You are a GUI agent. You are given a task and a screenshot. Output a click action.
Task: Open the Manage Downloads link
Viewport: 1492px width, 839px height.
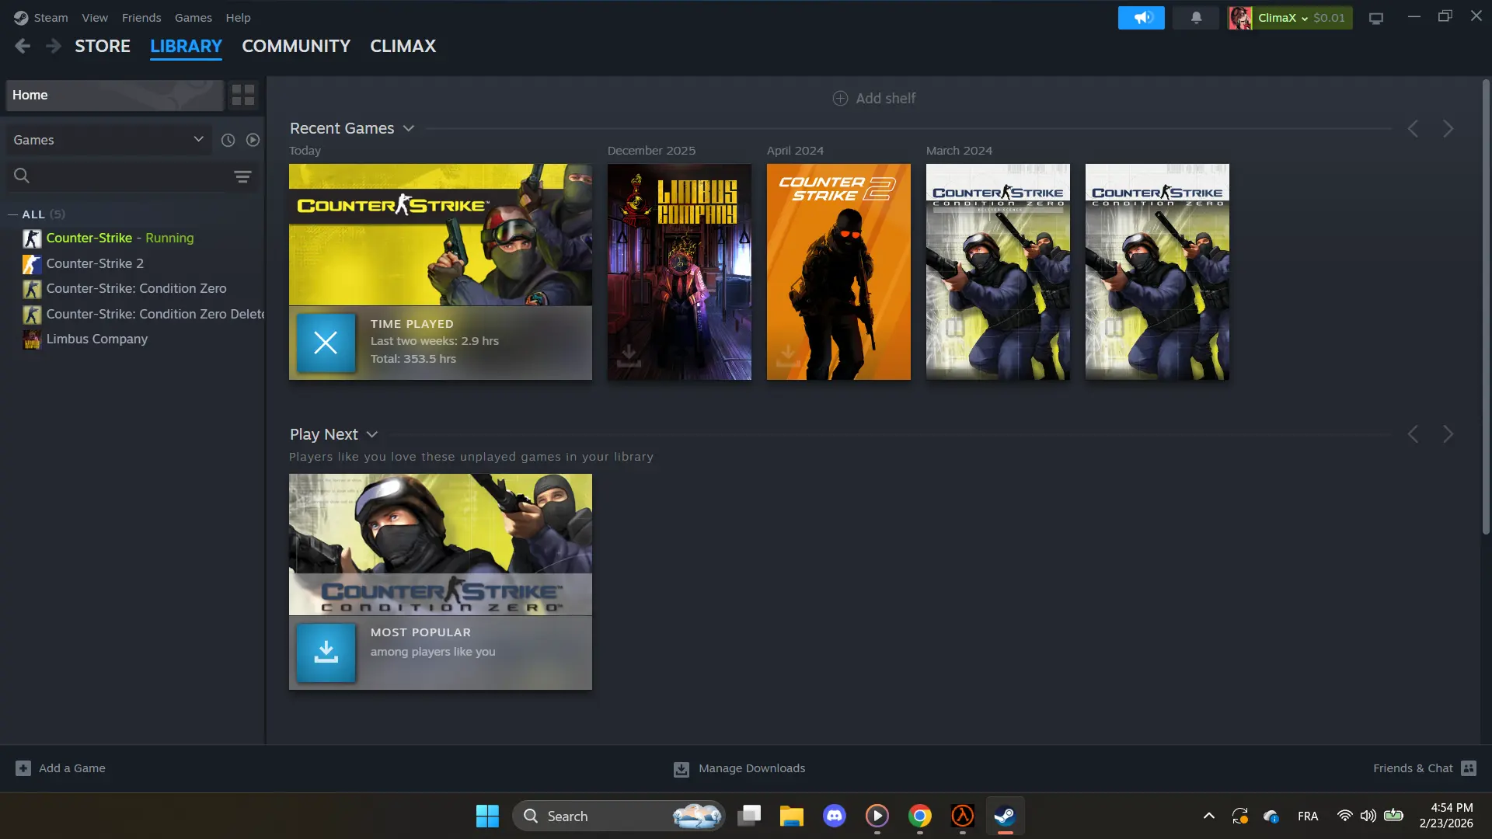click(x=751, y=768)
